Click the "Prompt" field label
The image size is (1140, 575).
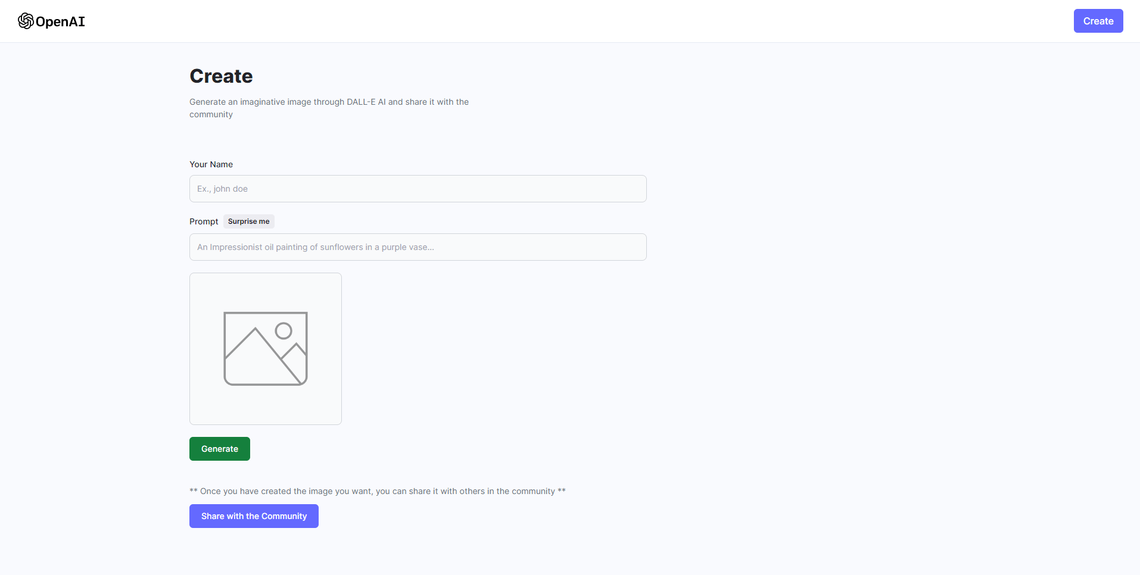point(204,221)
